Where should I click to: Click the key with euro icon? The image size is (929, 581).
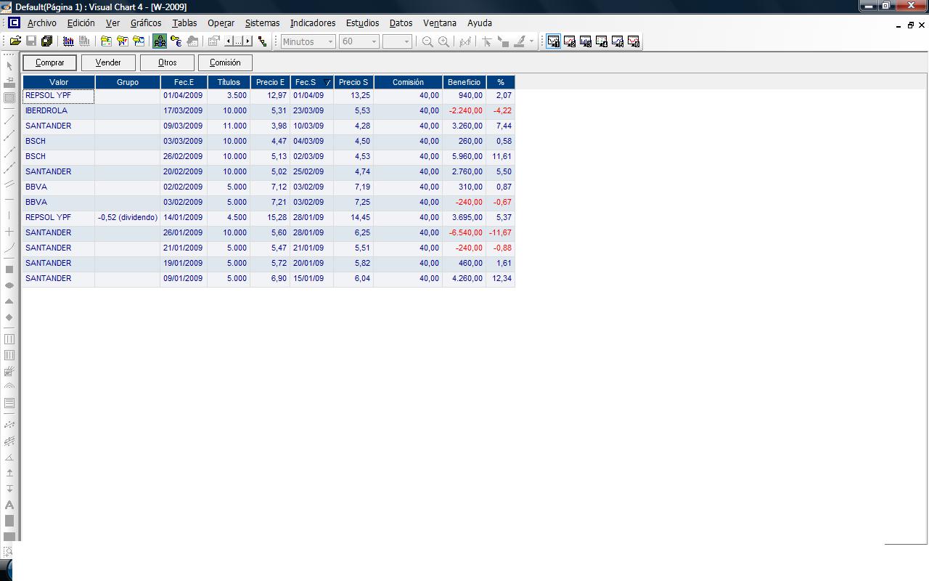(x=176, y=41)
